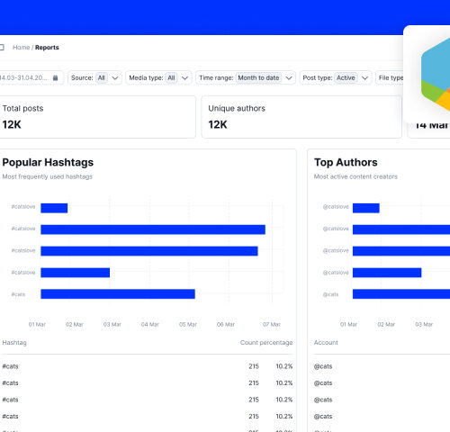
Task: Open the Time range dropdown
Action: point(246,77)
